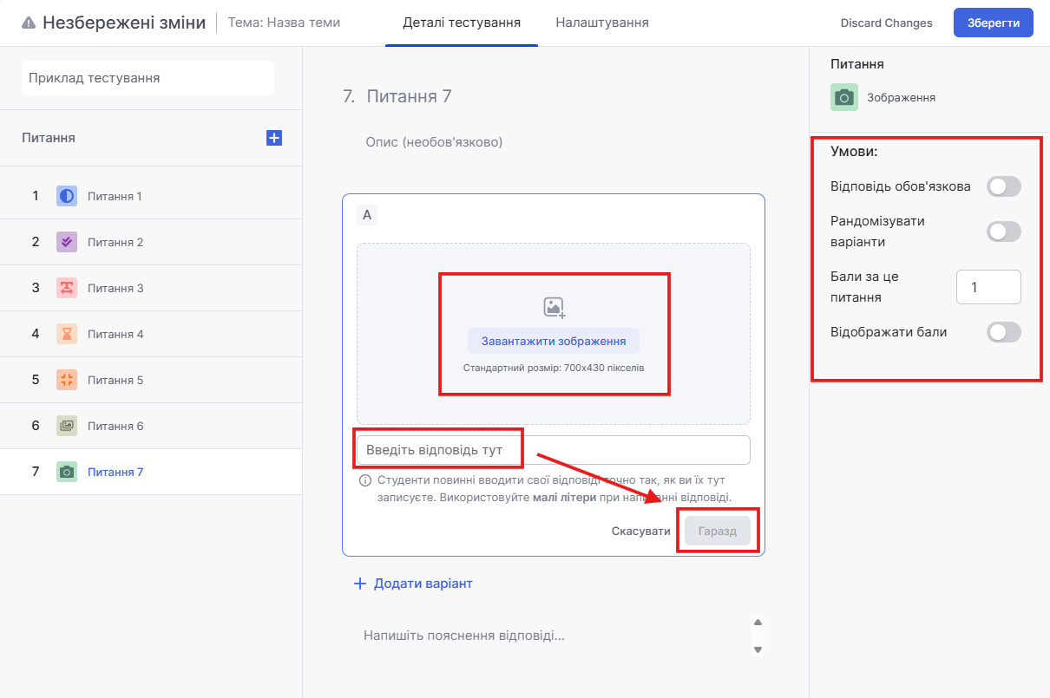Click the blue plus icon beside Питання
The height and width of the screenshot is (698, 1050).
274,138
